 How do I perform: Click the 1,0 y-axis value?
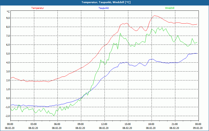(x=8, y=89)
